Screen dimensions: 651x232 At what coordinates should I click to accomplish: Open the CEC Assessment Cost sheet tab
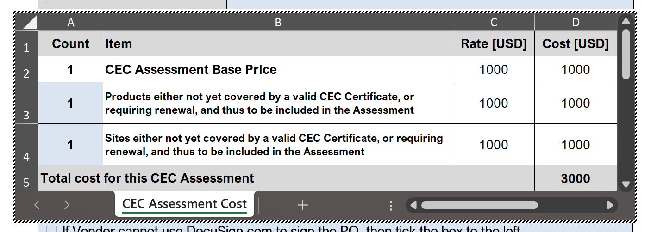pyautogui.click(x=184, y=204)
